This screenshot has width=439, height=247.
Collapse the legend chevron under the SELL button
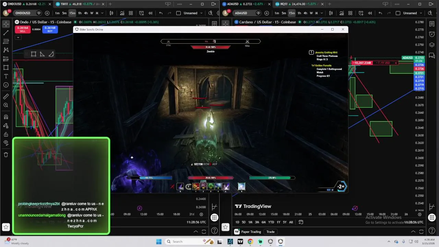pyautogui.click(x=18, y=37)
